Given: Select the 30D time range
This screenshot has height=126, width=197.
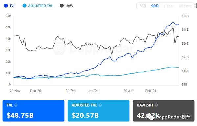Looking at the screenshot, I should coord(142,6).
